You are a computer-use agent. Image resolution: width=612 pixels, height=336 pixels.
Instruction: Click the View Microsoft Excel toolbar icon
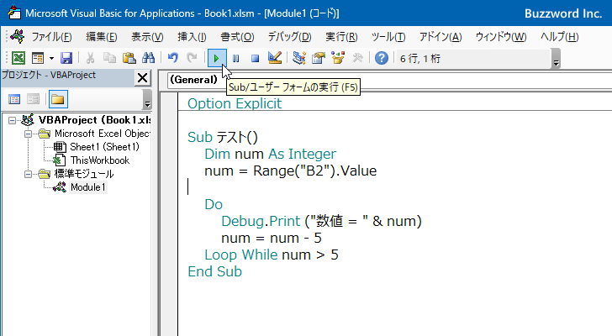click(x=18, y=58)
